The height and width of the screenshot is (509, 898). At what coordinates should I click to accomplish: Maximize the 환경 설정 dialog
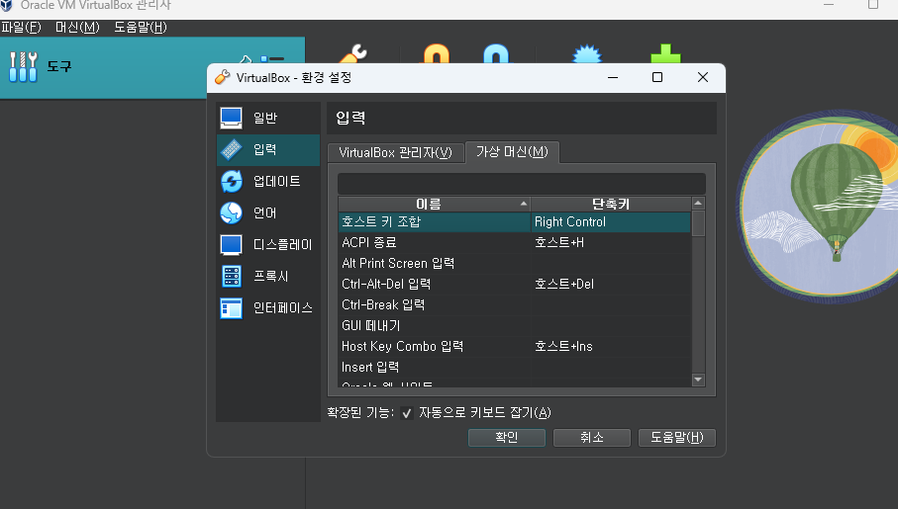(x=657, y=77)
